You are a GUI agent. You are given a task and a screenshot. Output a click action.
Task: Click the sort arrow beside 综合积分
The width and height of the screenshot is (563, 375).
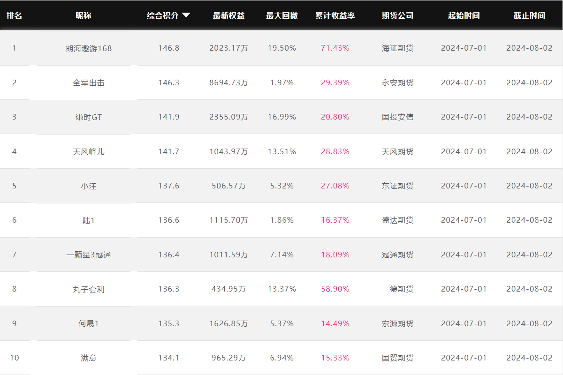[186, 15]
